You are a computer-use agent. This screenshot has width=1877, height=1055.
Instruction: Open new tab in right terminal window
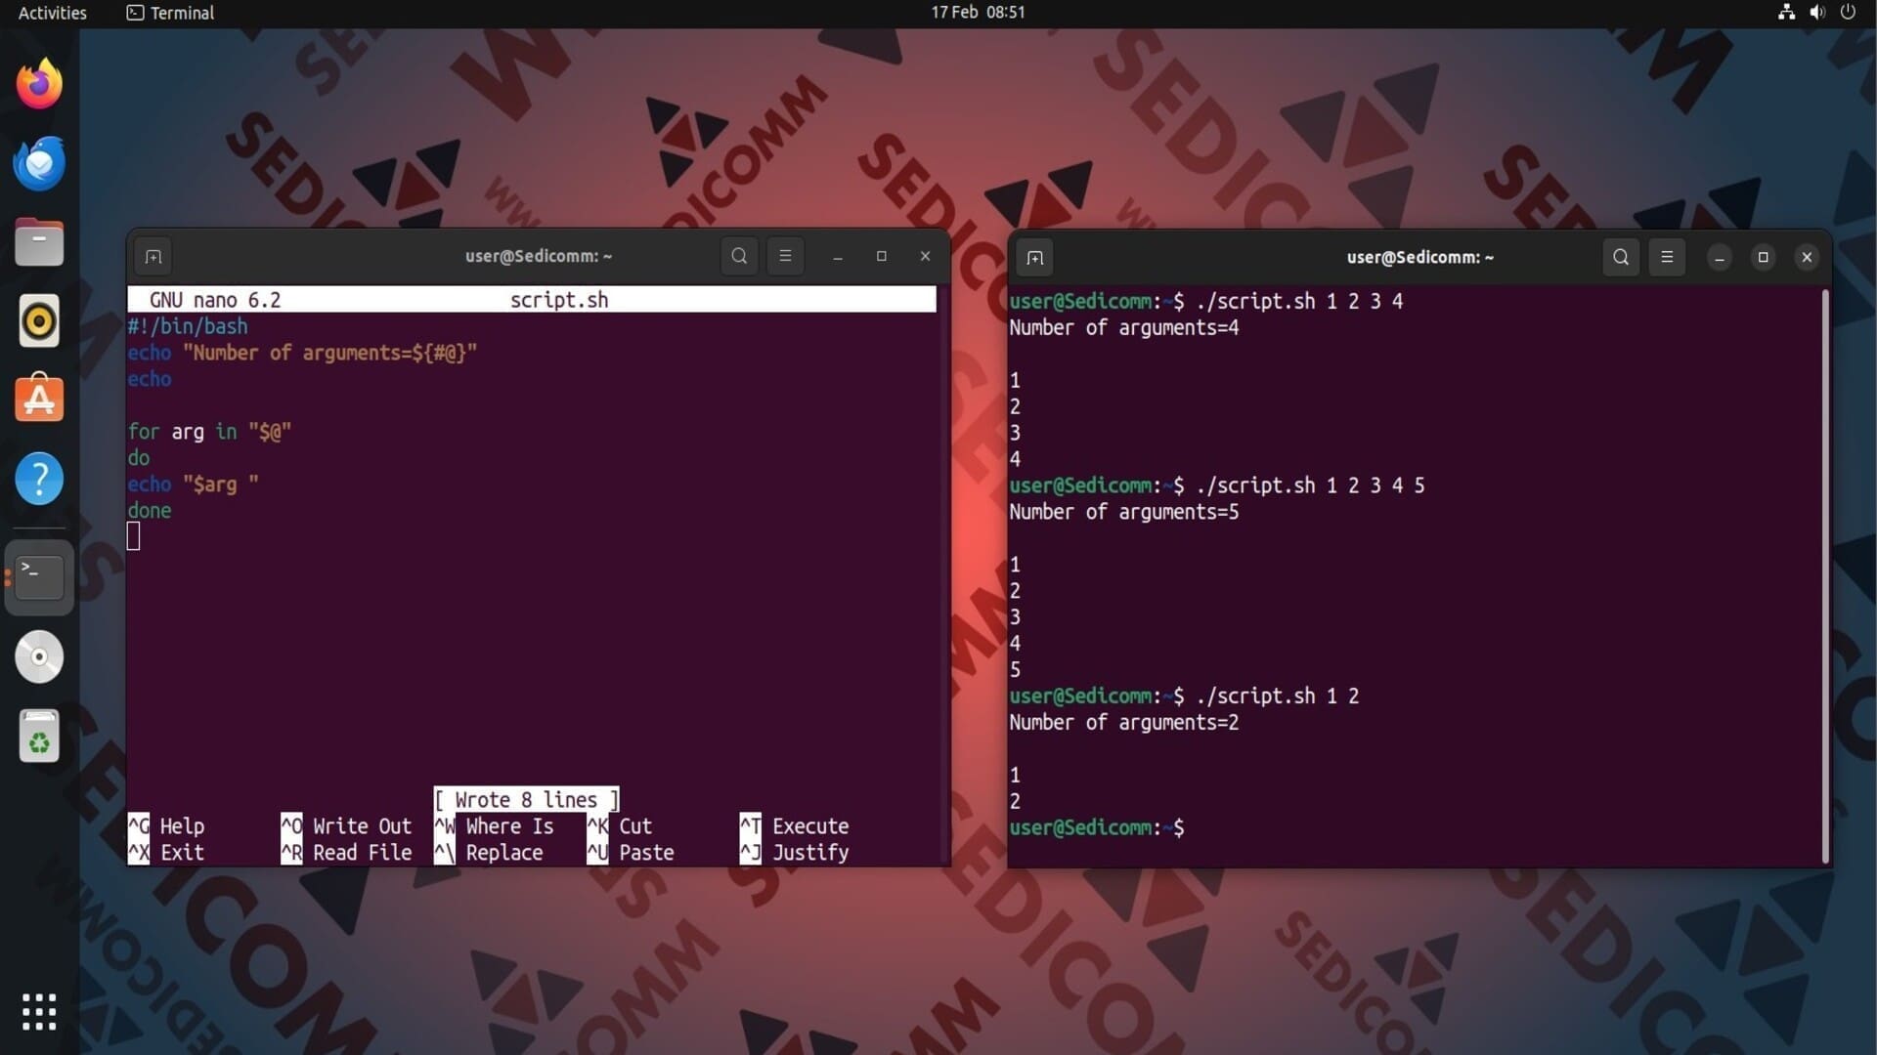pos(1035,258)
